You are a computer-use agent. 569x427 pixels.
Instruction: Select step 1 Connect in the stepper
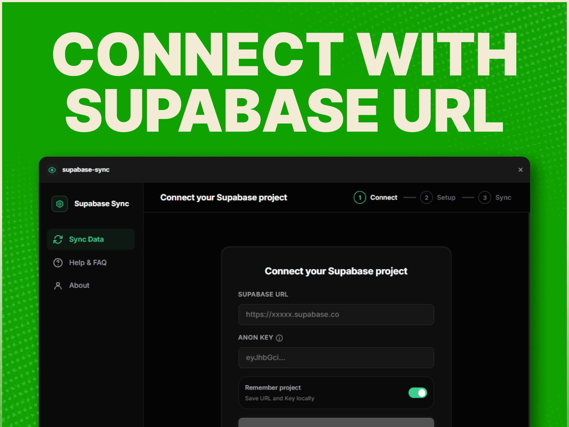[376, 197]
